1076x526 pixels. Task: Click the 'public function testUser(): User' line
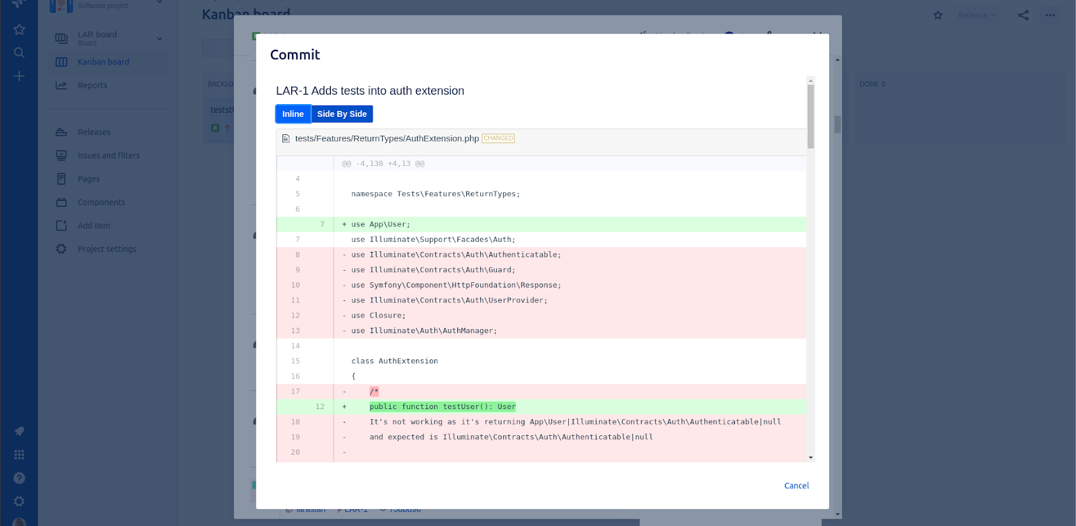tap(541, 406)
